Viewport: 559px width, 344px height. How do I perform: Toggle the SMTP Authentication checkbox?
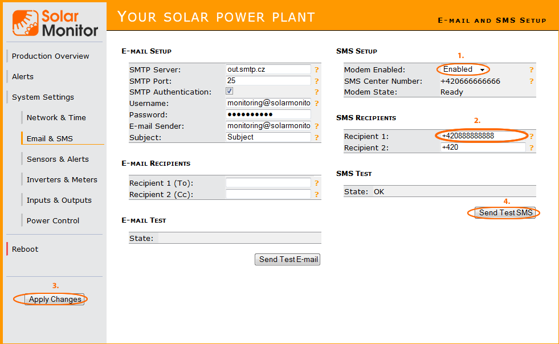(x=230, y=92)
